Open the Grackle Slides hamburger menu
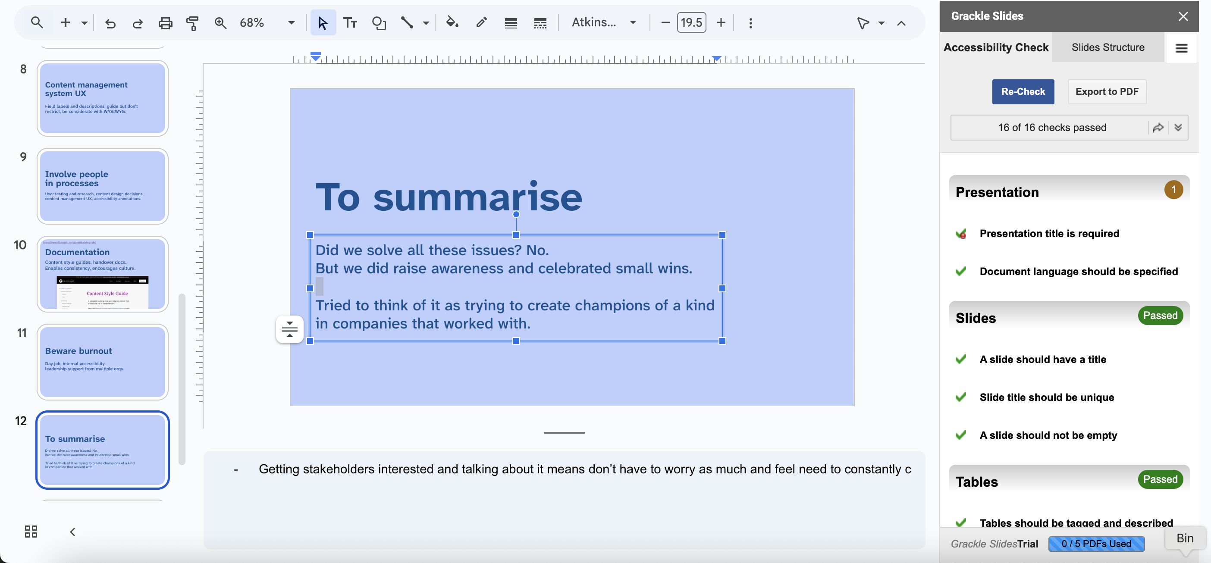 (1181, 47)
